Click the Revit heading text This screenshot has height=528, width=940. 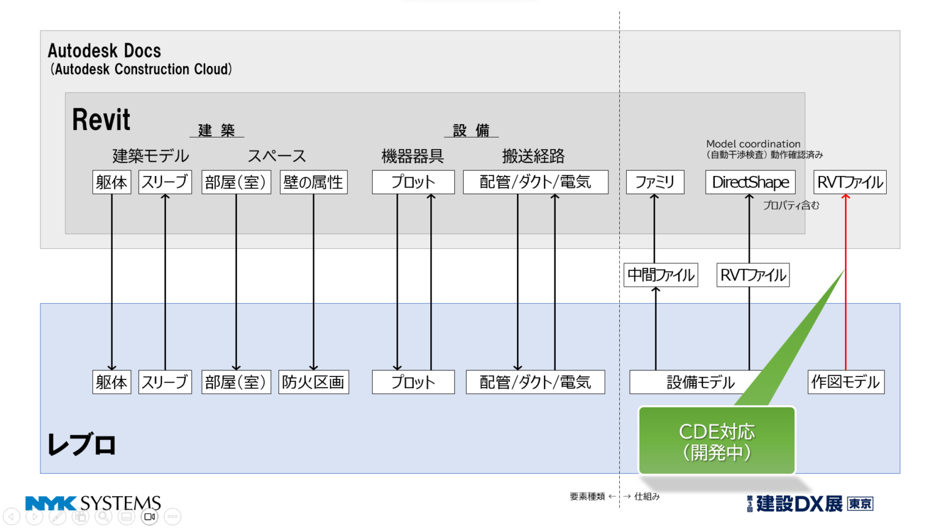101,120
